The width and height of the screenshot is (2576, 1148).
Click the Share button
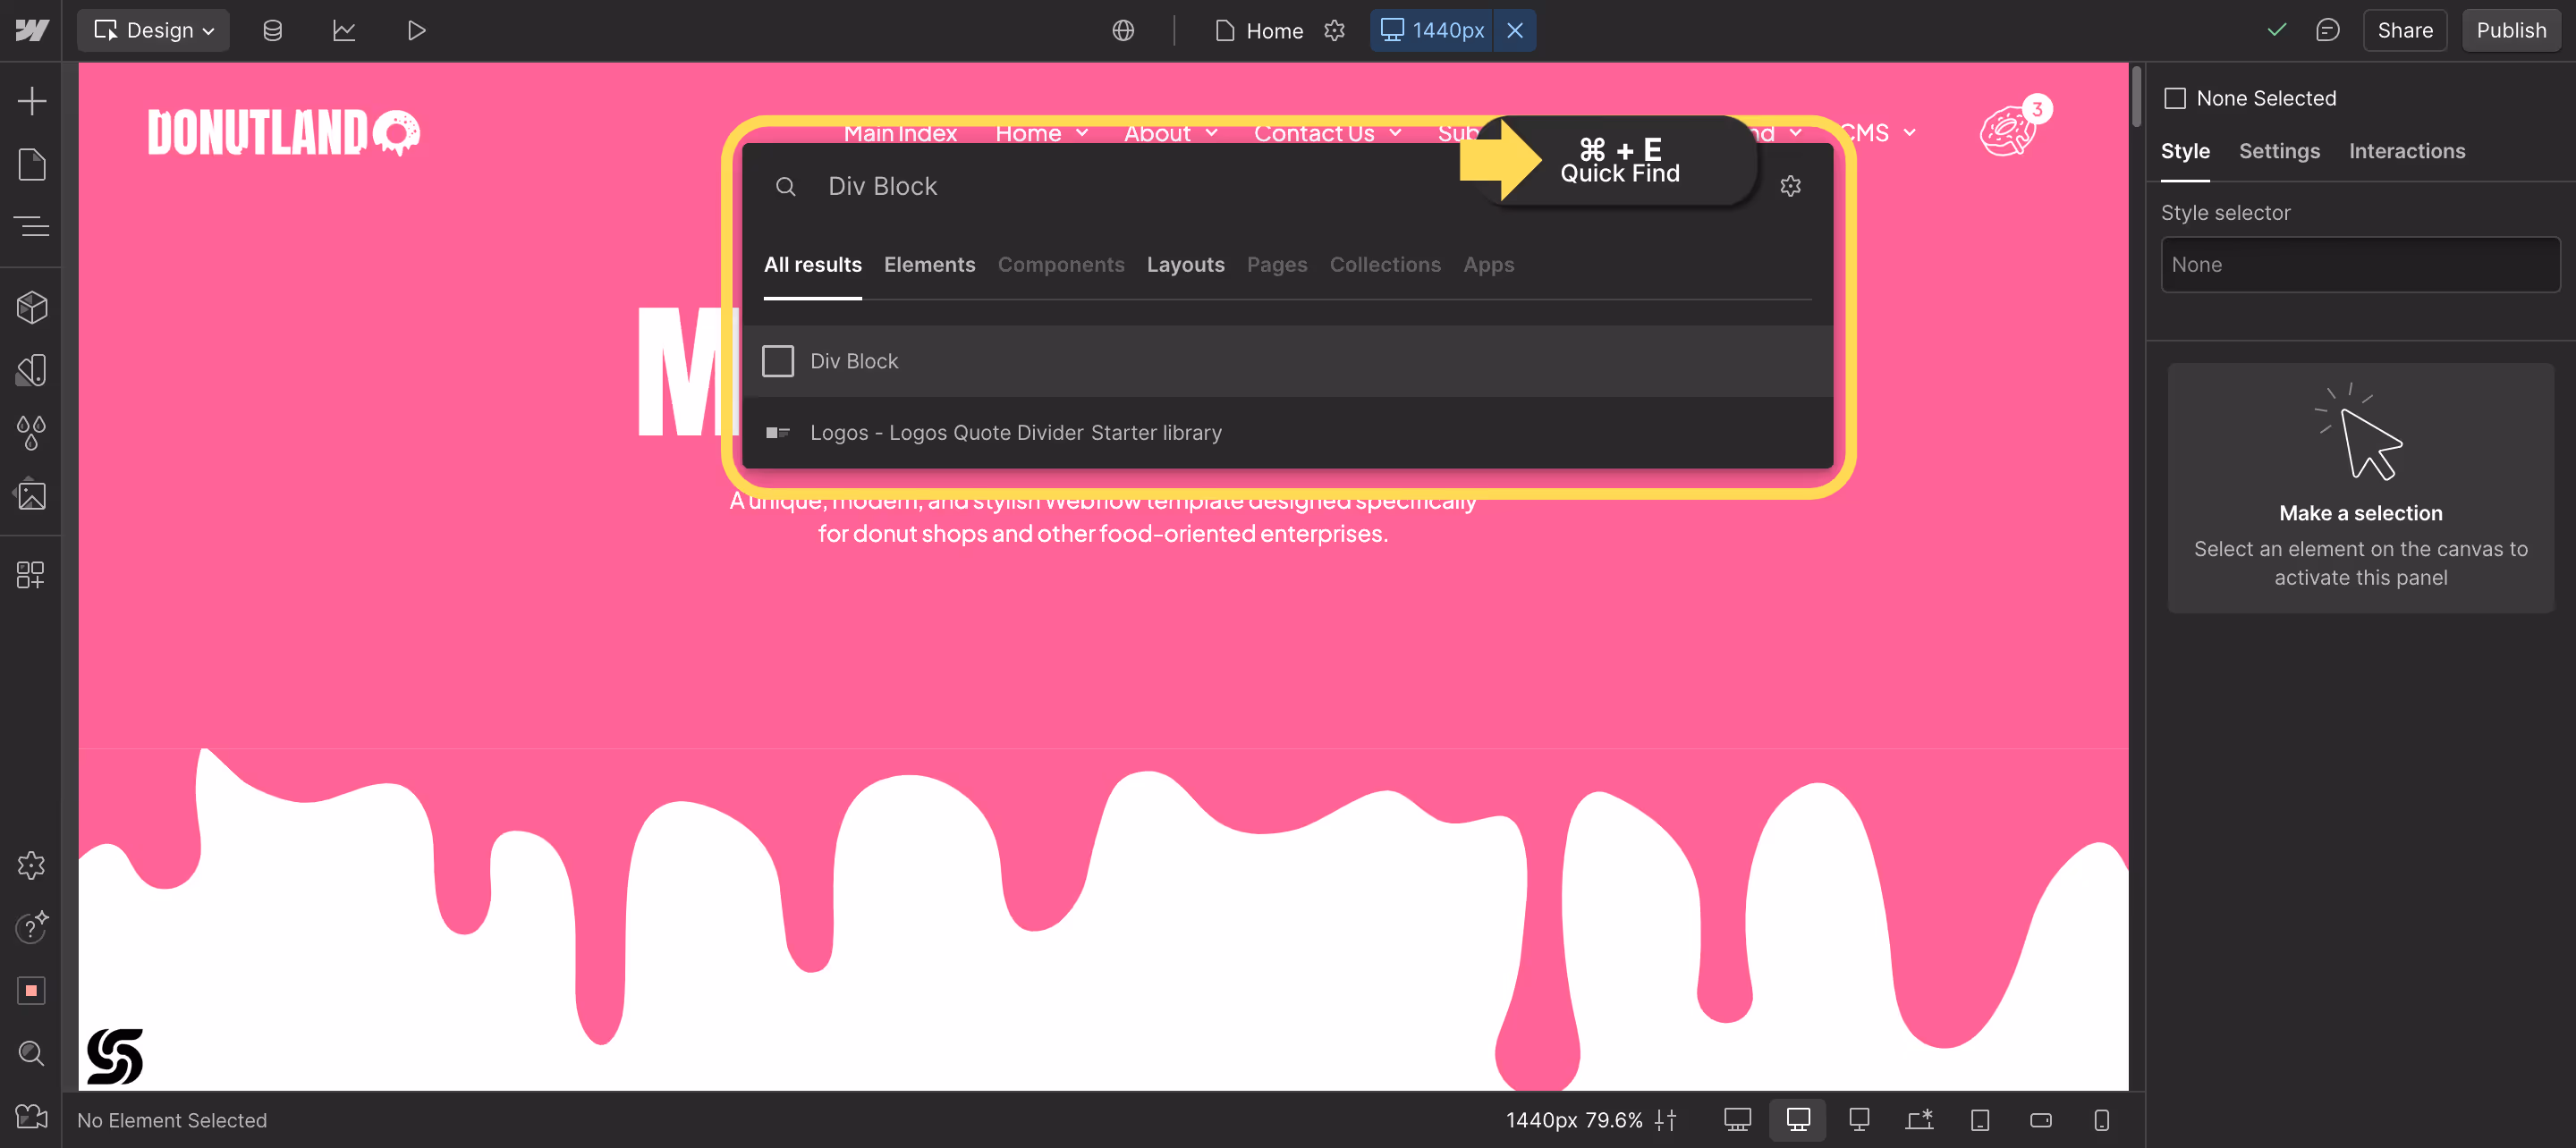point(2404,30)
